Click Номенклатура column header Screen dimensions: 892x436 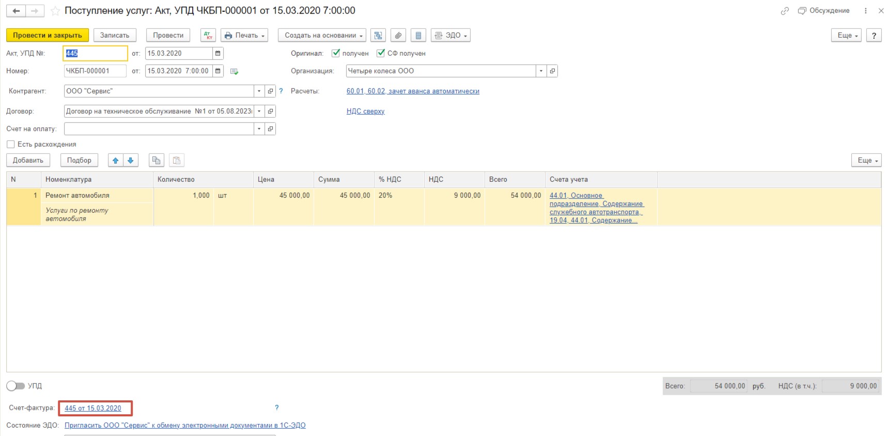(x=97, y=179)
